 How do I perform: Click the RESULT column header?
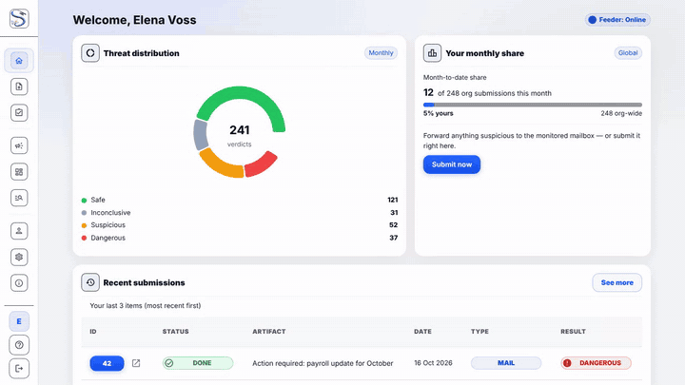point(573,332)
